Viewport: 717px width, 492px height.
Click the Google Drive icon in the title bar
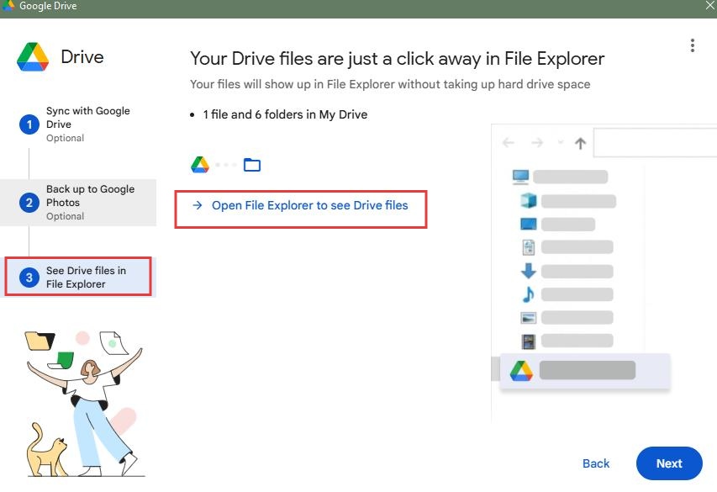(8, 6)
